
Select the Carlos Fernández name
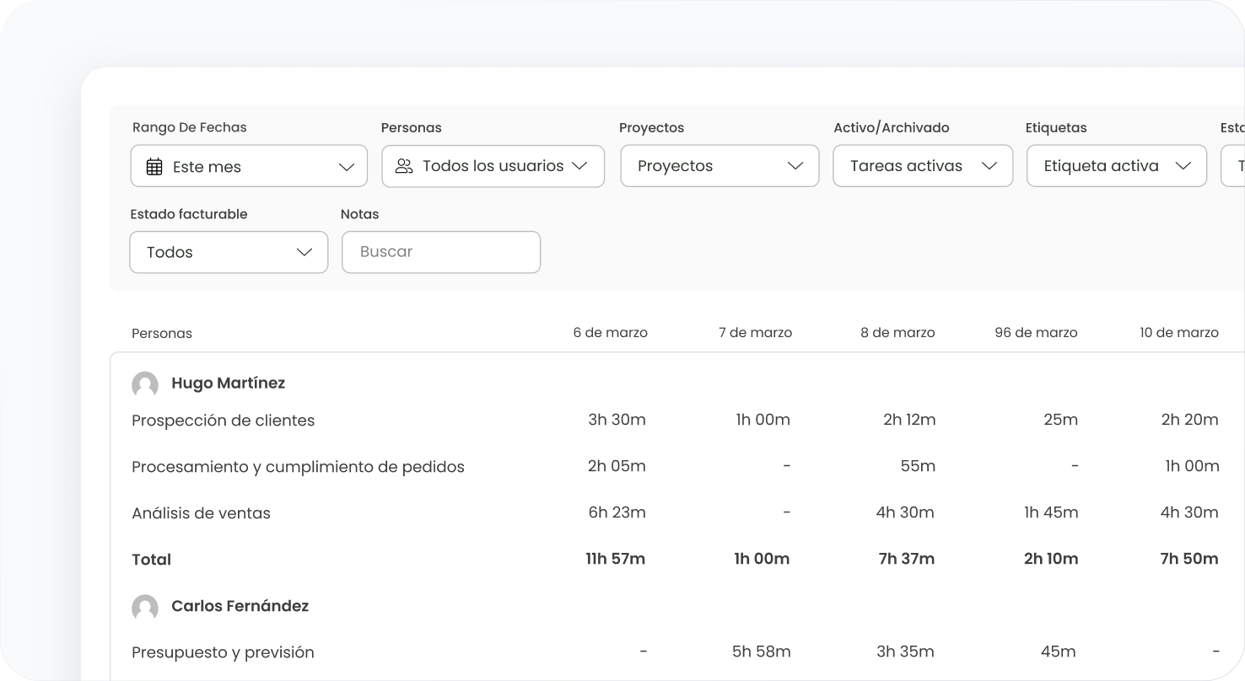click(240, 606)
